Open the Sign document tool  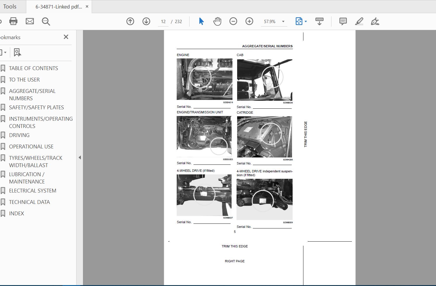pos(375,21)
